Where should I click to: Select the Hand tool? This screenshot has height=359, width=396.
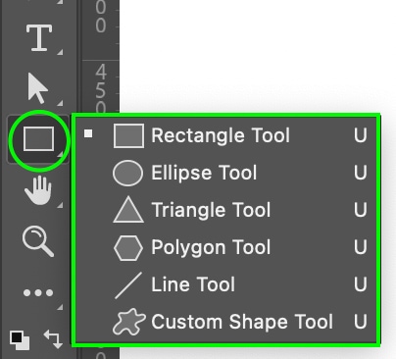point(38,191)
